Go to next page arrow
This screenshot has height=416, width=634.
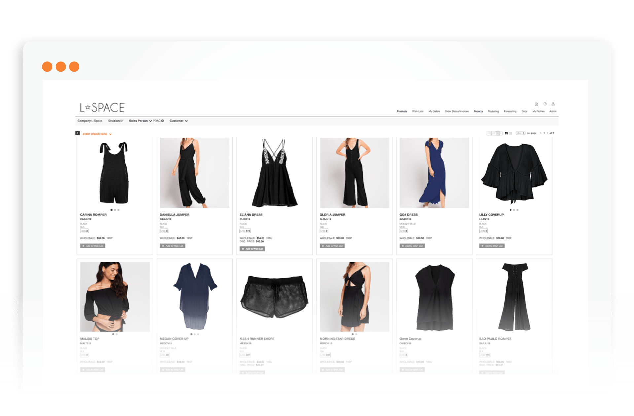tap(547, 133)
